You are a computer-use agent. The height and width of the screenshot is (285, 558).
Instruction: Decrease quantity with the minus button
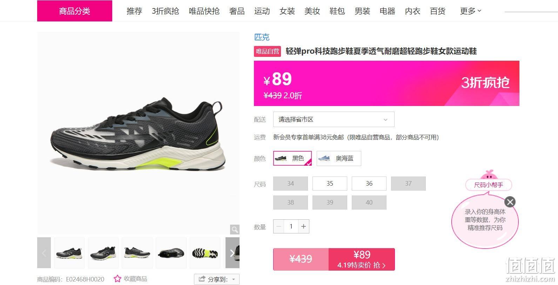(279, 226)
